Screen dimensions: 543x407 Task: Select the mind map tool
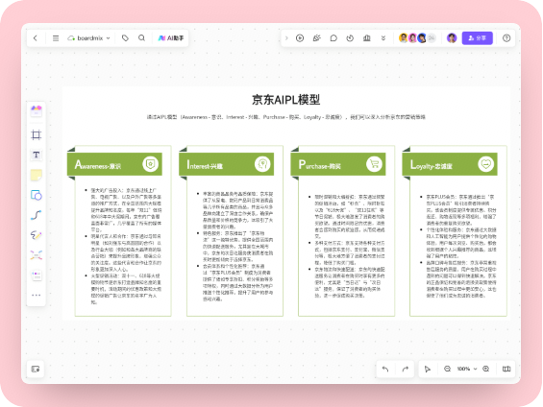pos(37,255)
